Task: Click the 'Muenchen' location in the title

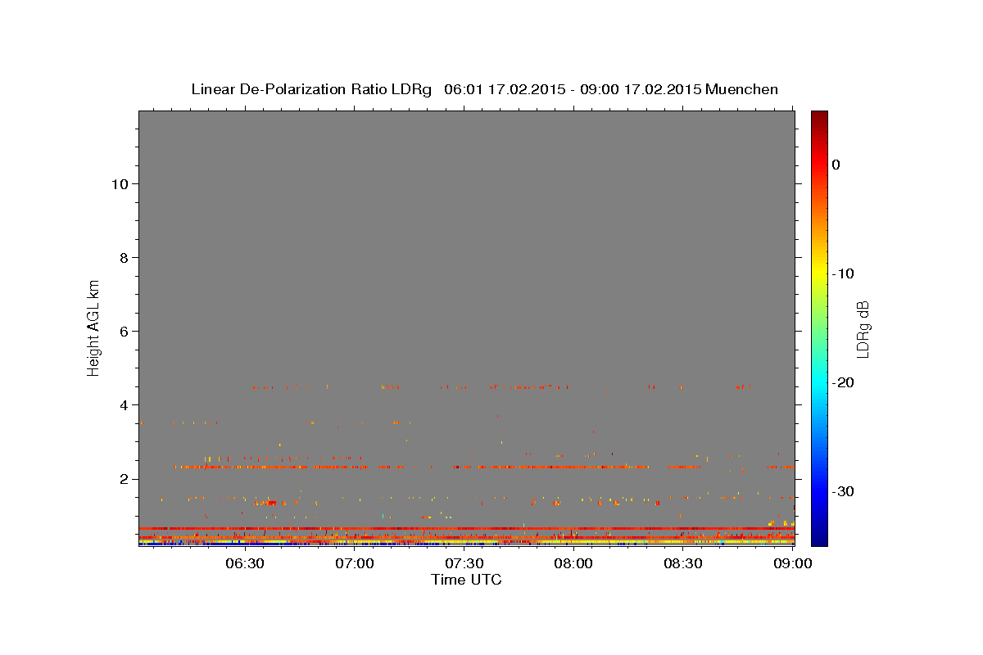Action: click(743, 89)
